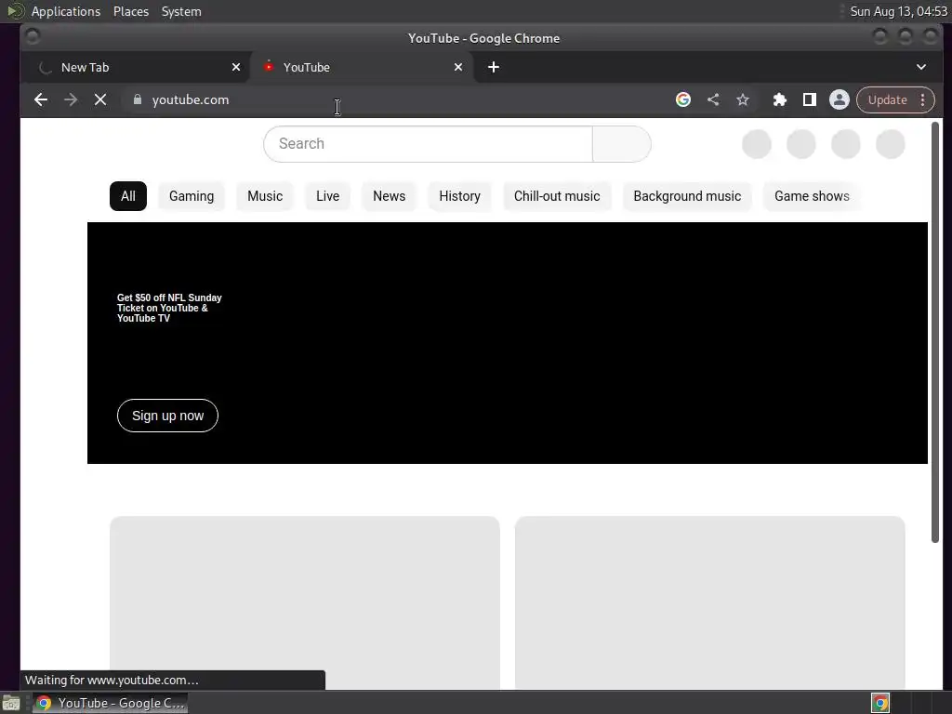The image size is (952, 714).
Task: Bookmark this page with the star icon
Action: click(743, 99)
